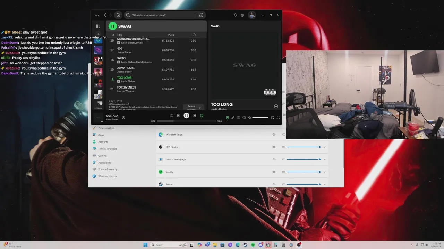Viewport: 444px width, 249px height.
Task: Sort tracks by Plays column
Action: tap(171, 35)
